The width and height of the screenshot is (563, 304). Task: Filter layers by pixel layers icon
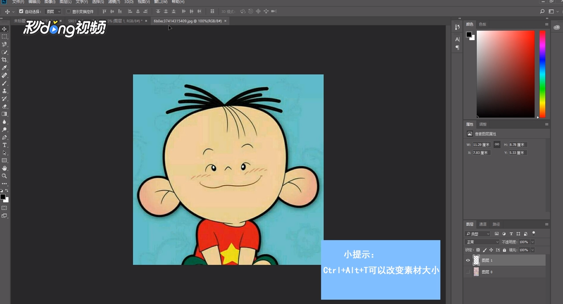click(x=496, y=234)
